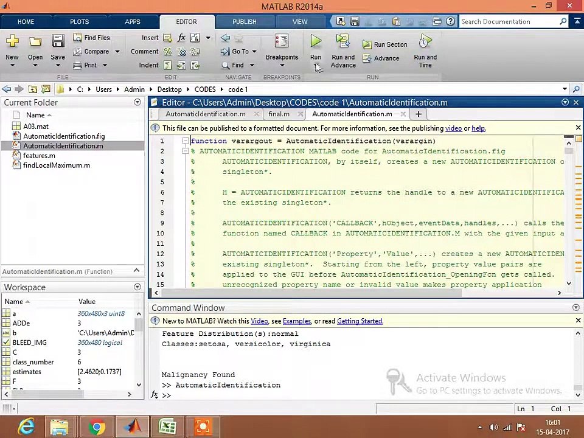The image size is (584, 438).
Task: Open Go To dropdown
Action: click(x=238, y=51)
